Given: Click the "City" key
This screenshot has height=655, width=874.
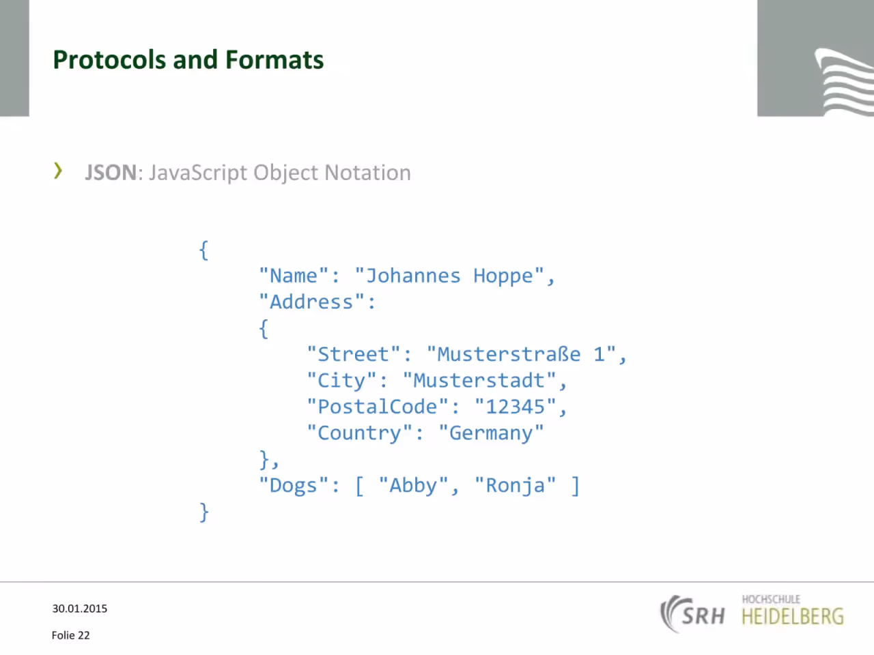Looking at the screenshot, I should [341, 380].
